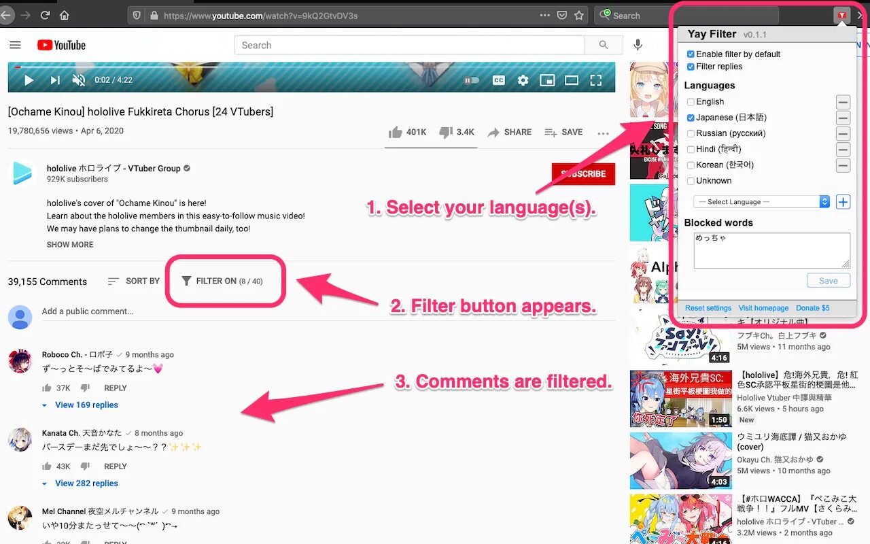
Task: Expand description with SHOW MORE
Action: tap(70, 245)
